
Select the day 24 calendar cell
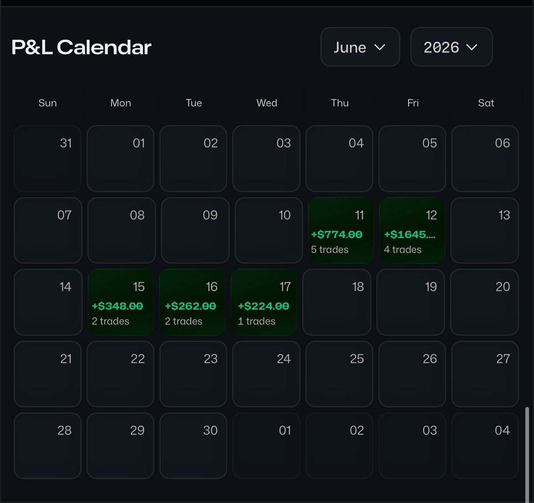266,374
